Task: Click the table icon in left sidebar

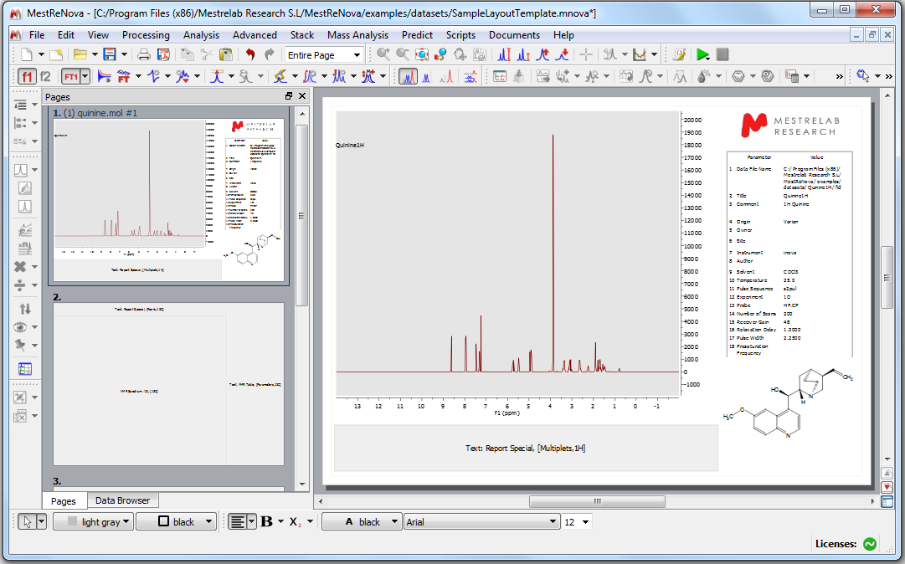Action: point(24,369)
